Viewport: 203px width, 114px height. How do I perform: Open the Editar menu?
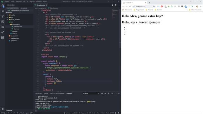coord(12,2)
